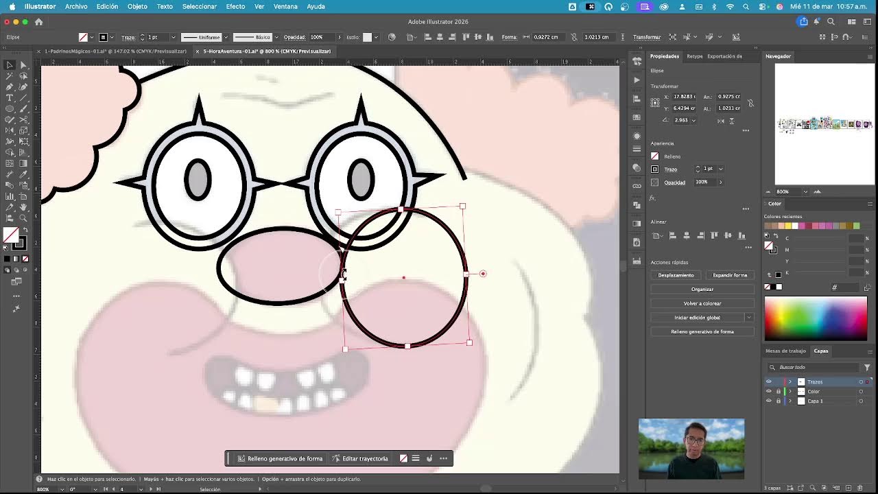Image resolution: width=878 pixels, height=494 pixels.
Task: Open the Objeto menu
Action: coord(137,6)
